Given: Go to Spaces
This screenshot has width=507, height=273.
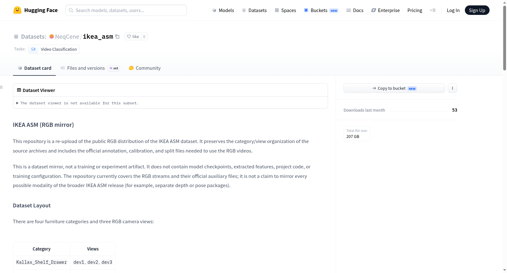Looking at the screenshot, I should click(286, 10).
